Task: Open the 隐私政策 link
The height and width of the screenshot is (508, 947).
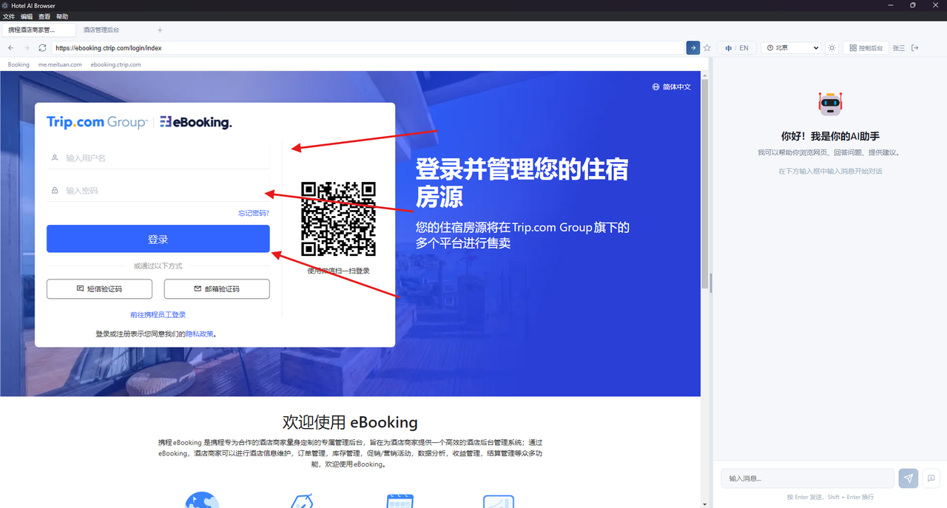Action: (x=200, y=334)
